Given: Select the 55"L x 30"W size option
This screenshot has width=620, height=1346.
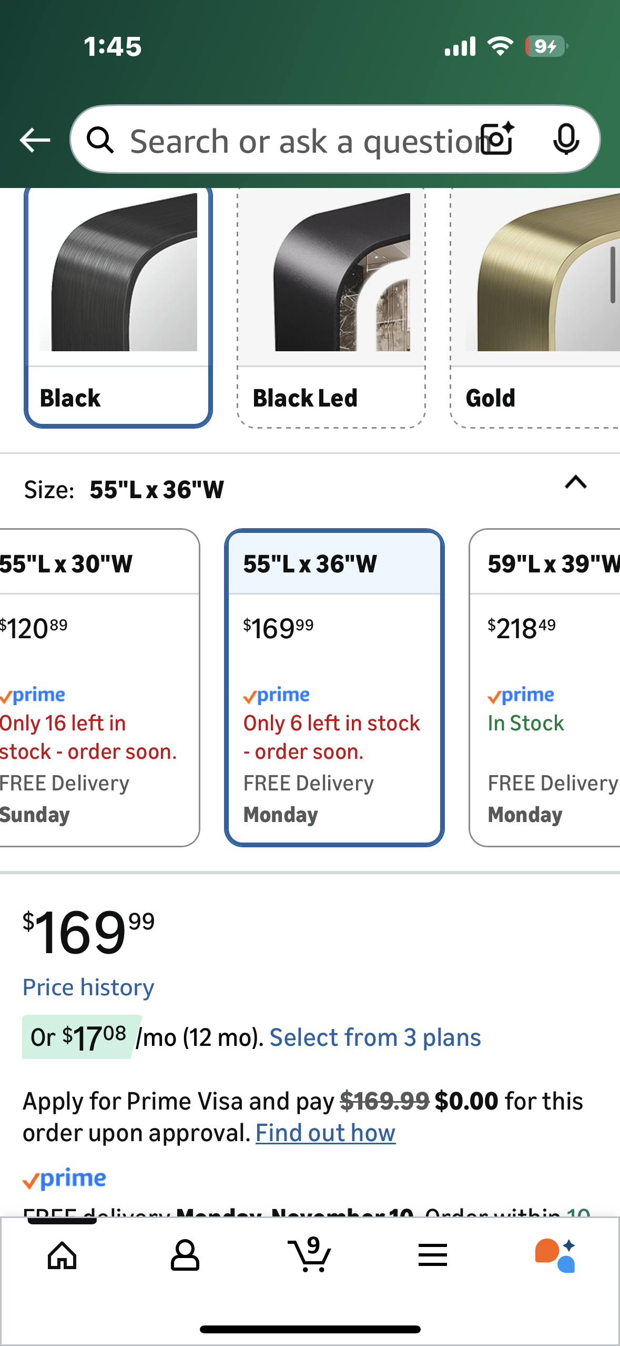Looking at the screenshot, I should [97, 687].
